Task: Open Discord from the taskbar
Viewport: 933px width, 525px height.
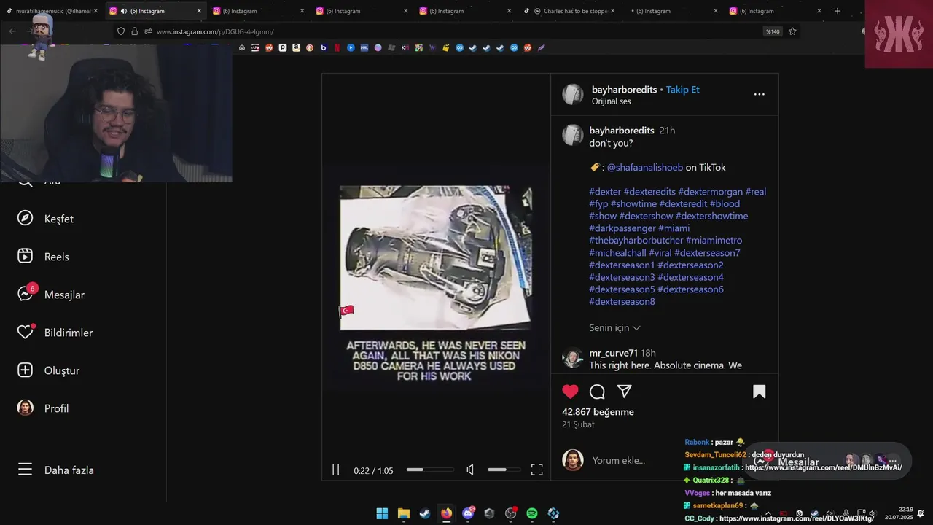Action: [x=468, y=513]
